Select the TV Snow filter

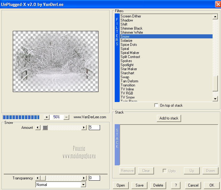166,97
